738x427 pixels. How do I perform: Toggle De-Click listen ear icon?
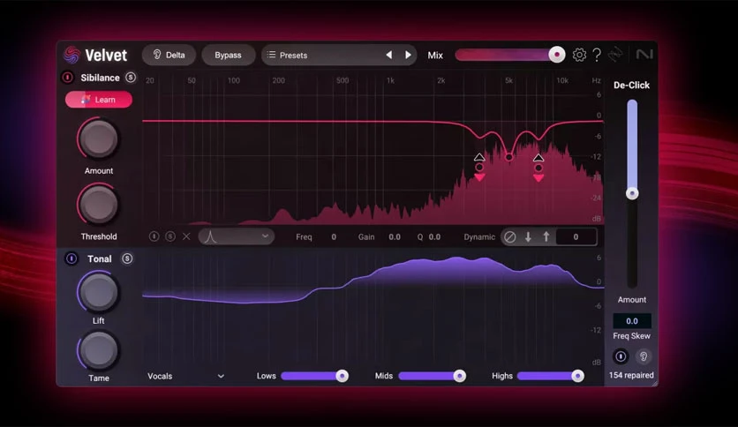[x=643, y=356]
